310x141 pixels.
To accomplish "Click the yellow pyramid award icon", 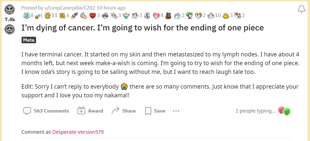I will tap(226, 15).
